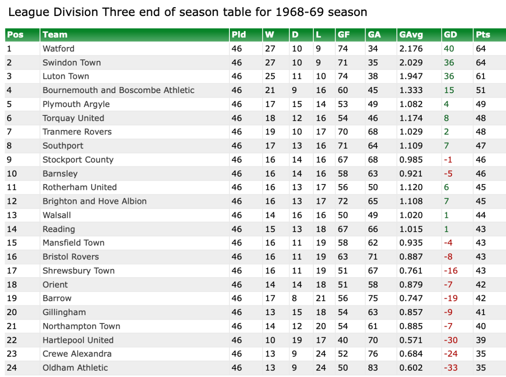Click Bournemouth and Boscombe Athletic
This screenshot has width=506, height=377.
118,90
